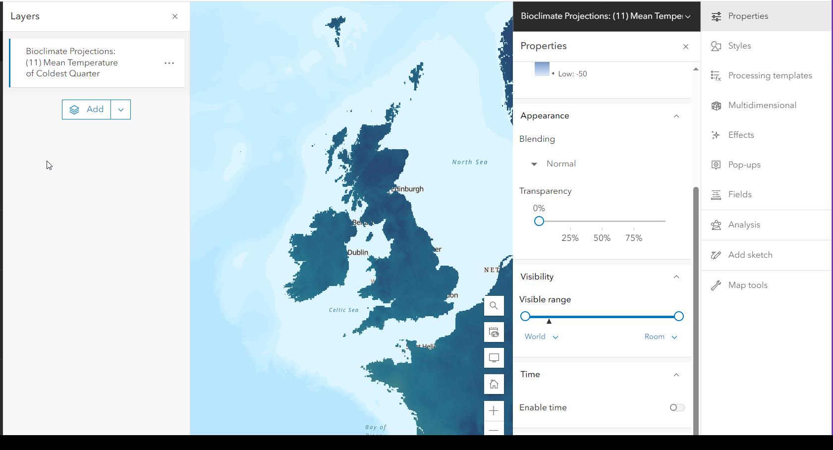Collapse the Appearance section
Viewport: 833px width, 450px height.
coord(676,116)
